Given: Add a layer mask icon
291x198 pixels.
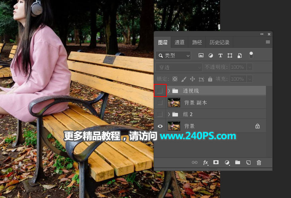Looking at the screenshot, I should (x=216, y=162).
